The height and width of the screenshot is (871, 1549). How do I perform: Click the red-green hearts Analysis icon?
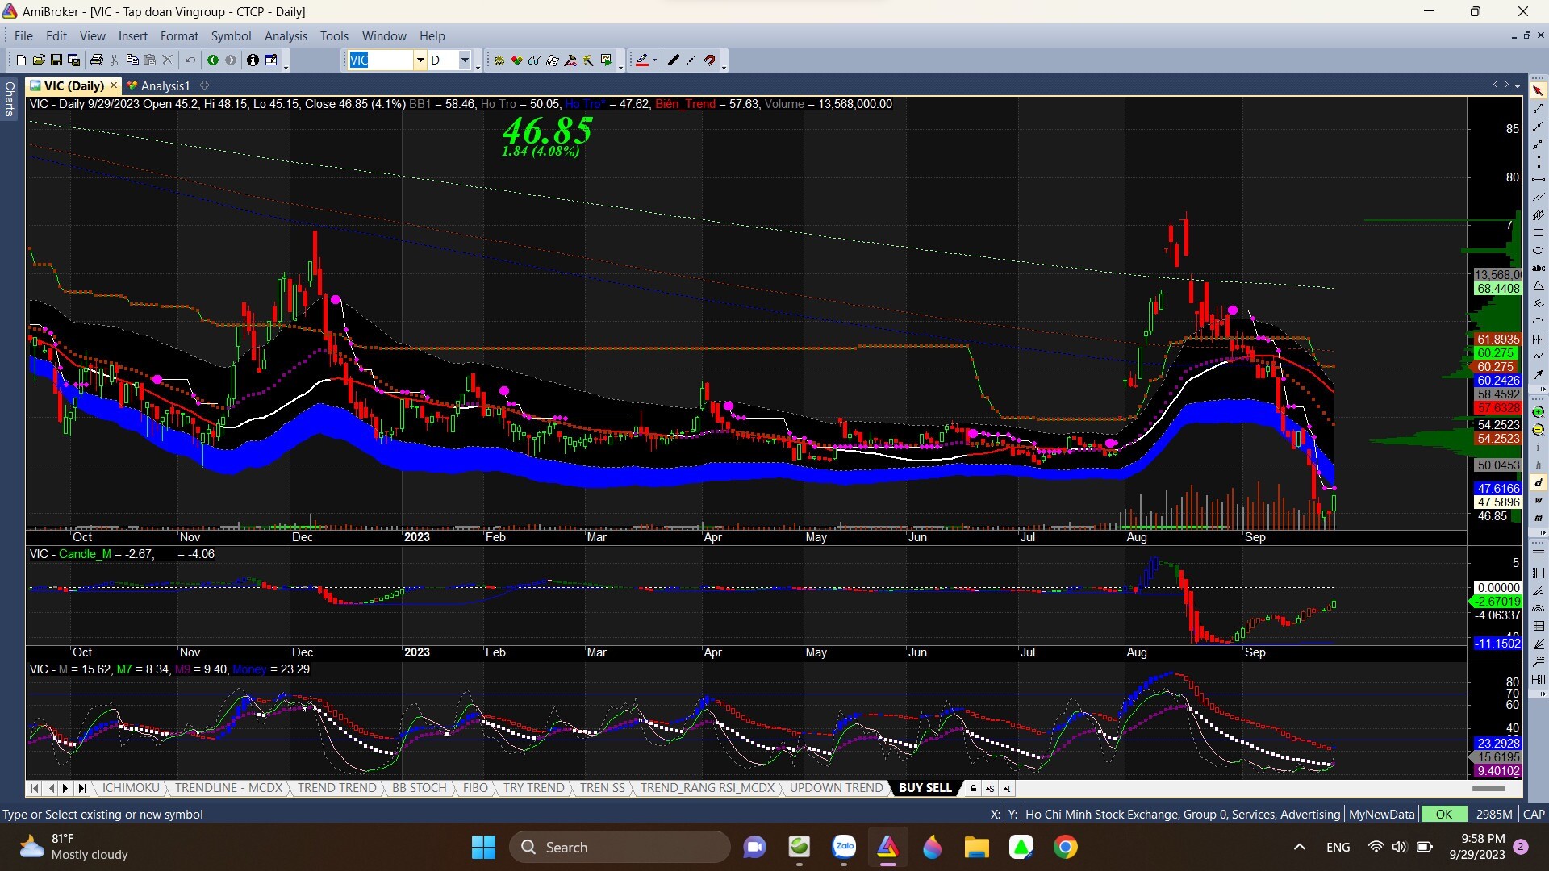[x=516, y=60]
